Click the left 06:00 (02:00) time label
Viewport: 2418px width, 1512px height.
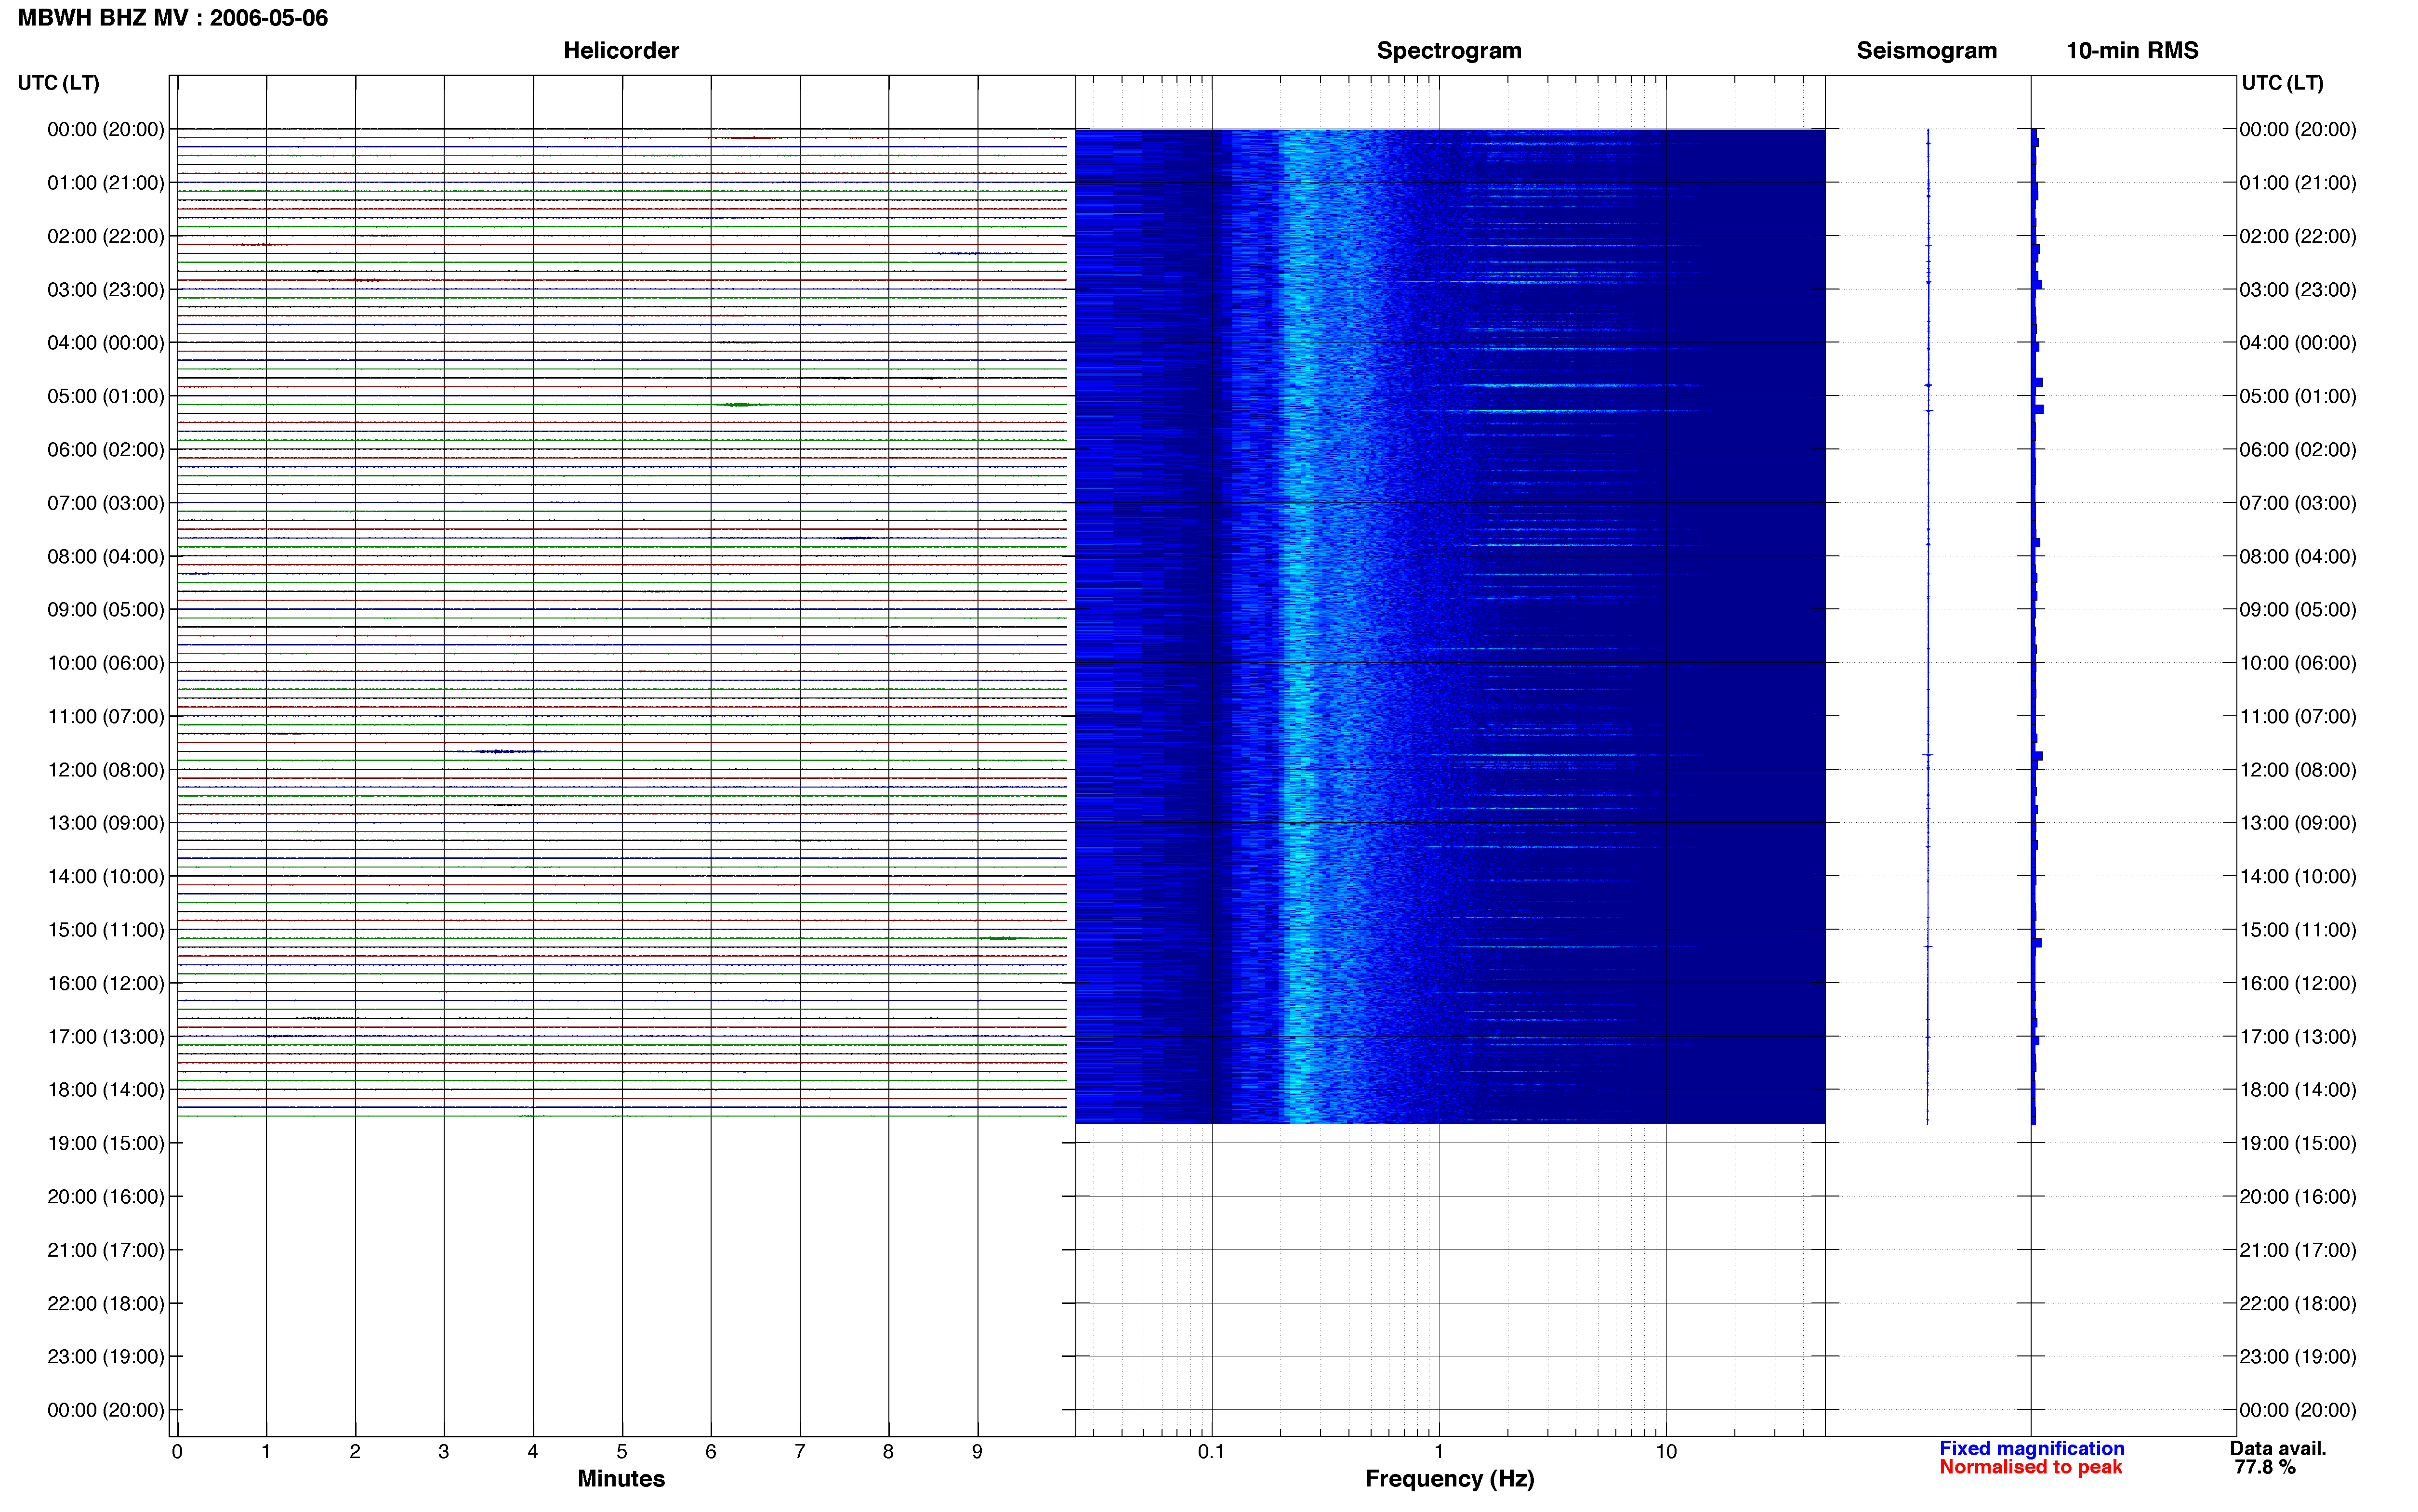click(106, 450)
